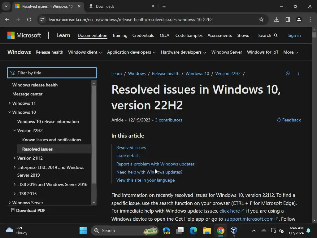
Task: Click the Sign in link
Action: (x=294, y=35)
